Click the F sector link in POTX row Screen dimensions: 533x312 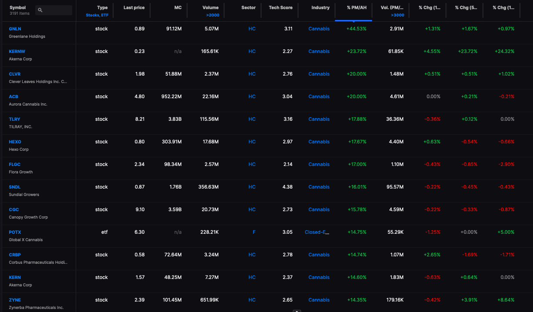click(x=254, y=232)
